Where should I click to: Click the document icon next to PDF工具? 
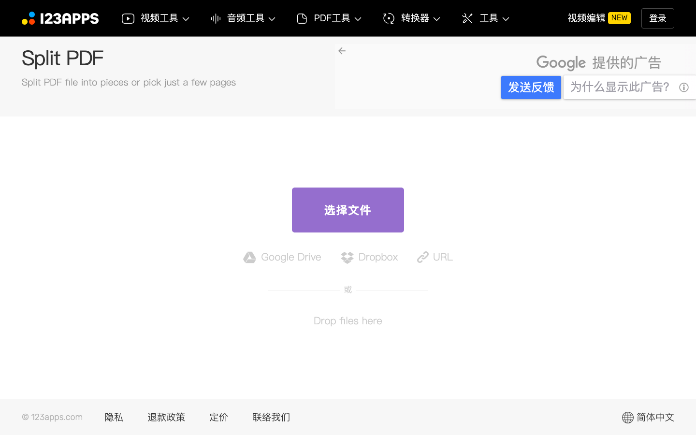tap(302, 18)
